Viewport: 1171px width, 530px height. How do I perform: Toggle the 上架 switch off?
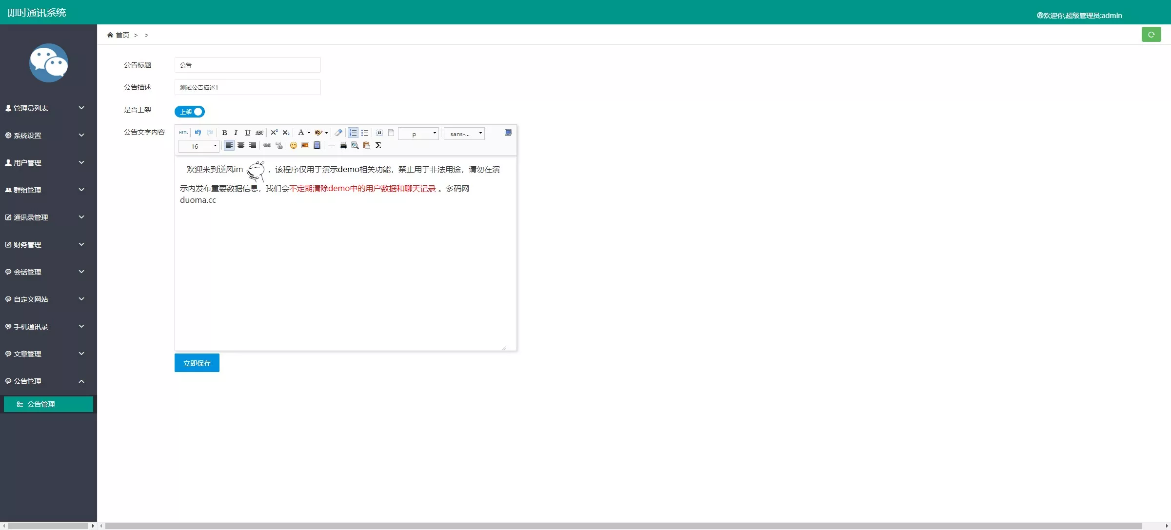[x=190, y=112]
